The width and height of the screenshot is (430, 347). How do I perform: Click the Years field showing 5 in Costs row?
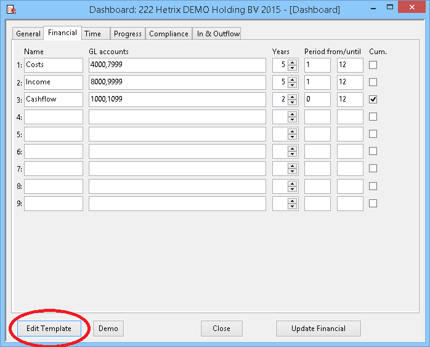280,65
